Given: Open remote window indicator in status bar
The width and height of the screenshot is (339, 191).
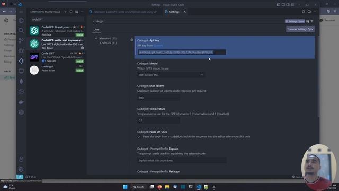Looking at the screenshot, I should click(x=20, y=177).
